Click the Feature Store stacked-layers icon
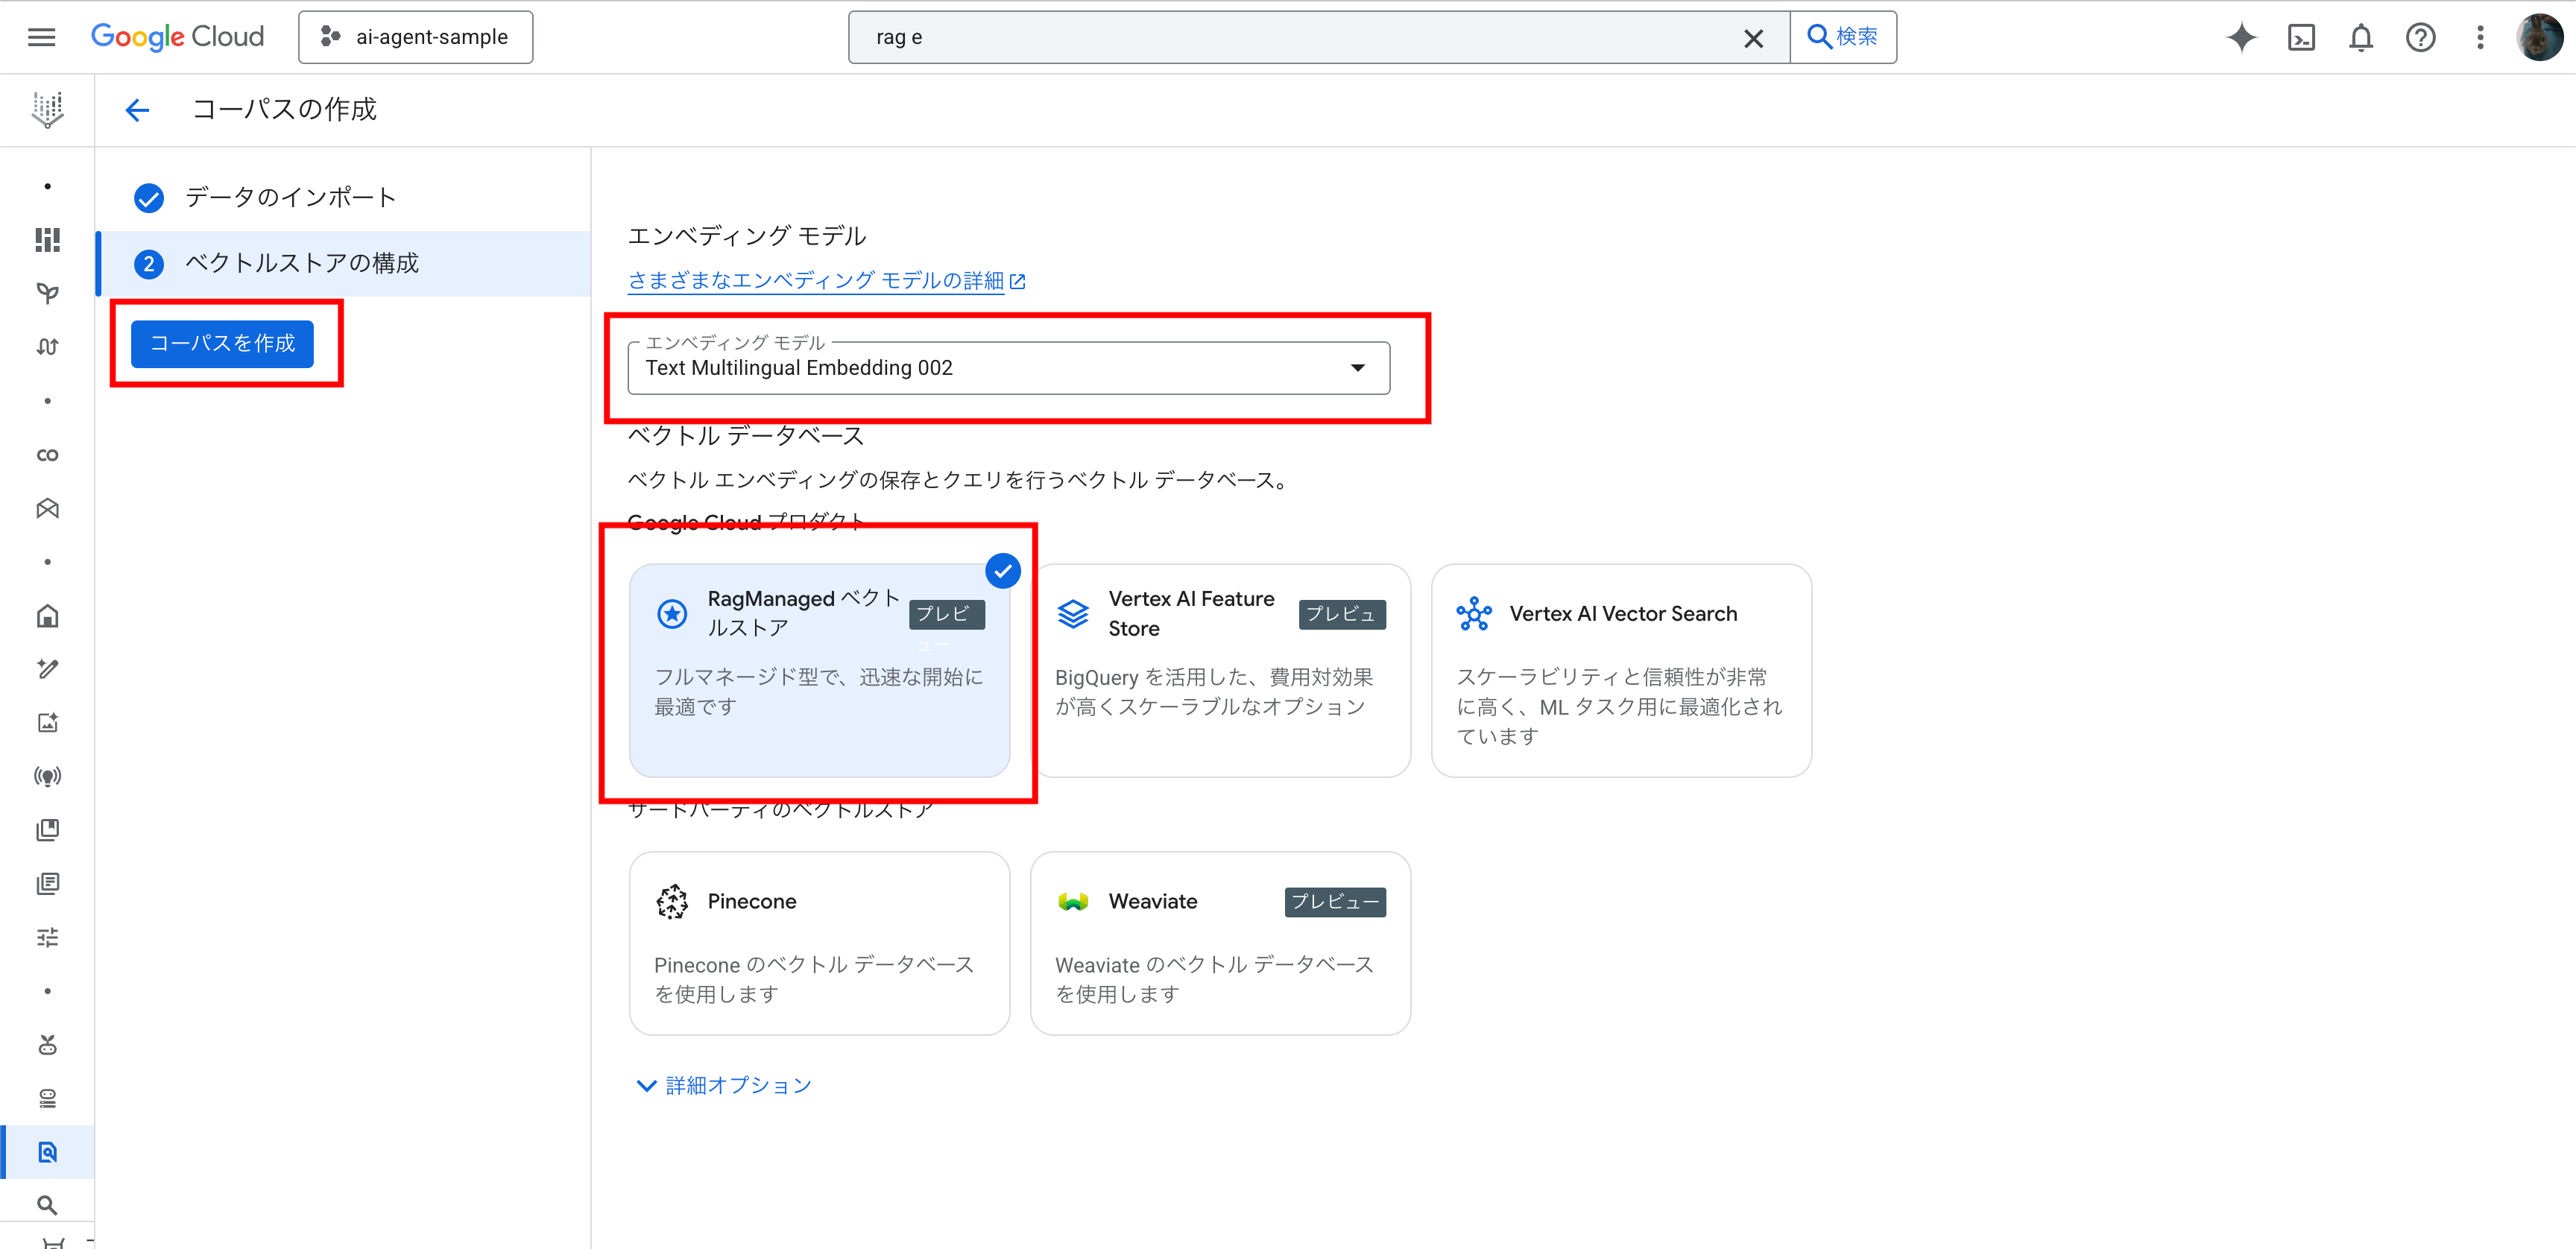 (1073, 614)
